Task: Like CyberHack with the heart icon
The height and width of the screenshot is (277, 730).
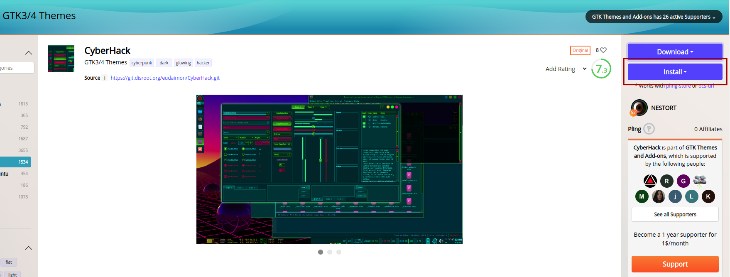Action: 603,50
